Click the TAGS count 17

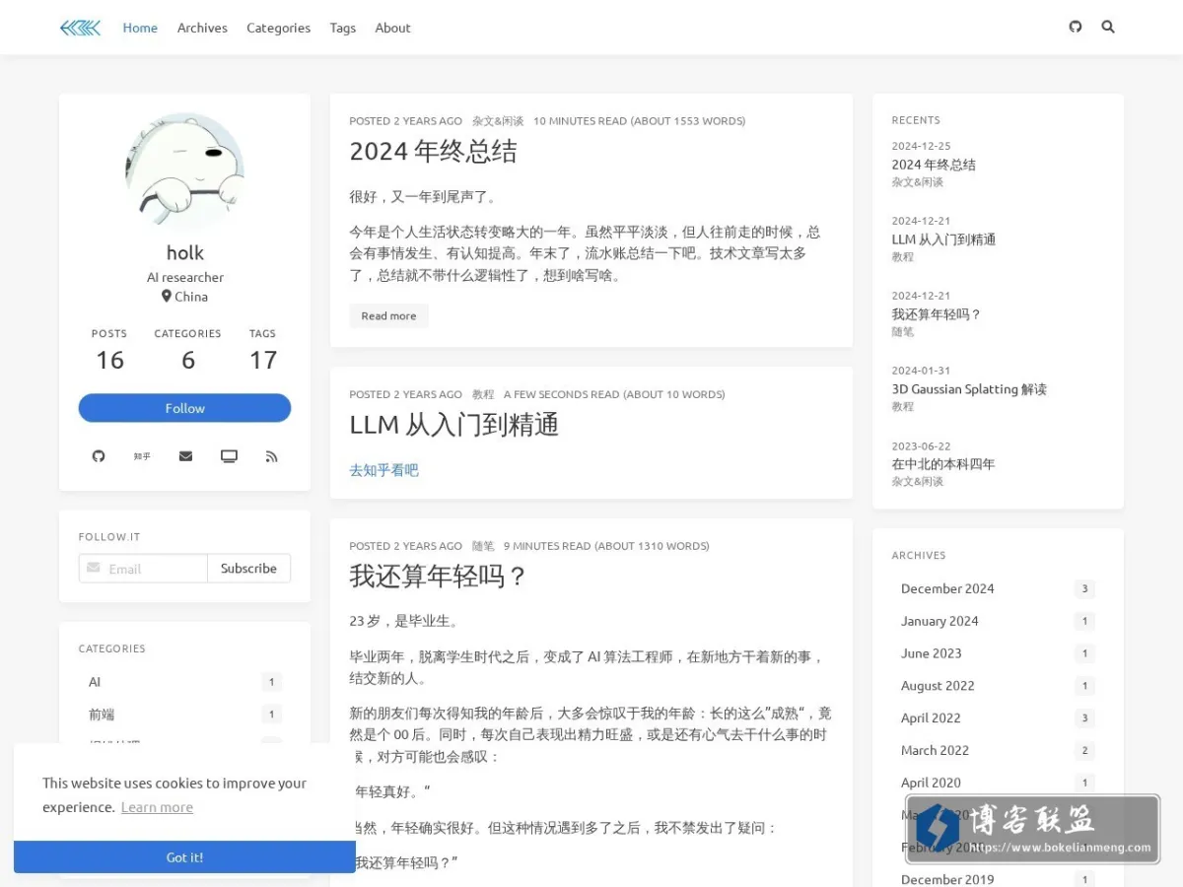(263, 361)
